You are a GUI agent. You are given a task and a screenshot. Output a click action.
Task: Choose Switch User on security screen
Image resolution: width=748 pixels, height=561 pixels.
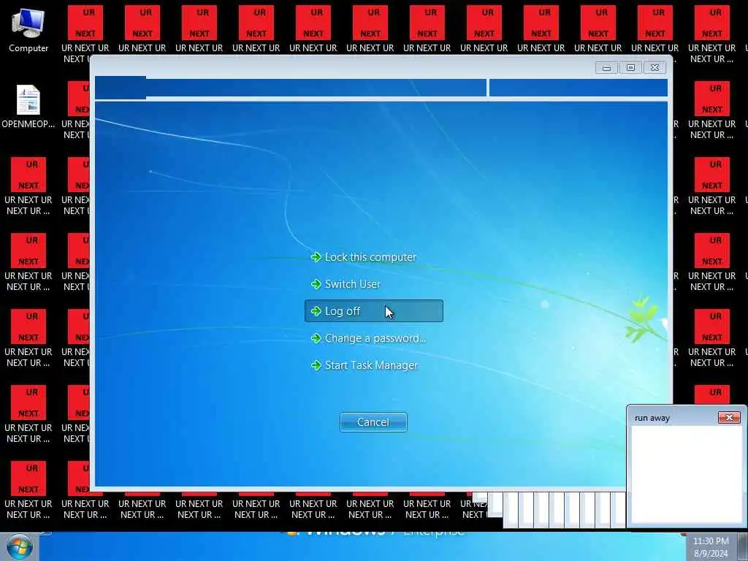click(346, 284)
